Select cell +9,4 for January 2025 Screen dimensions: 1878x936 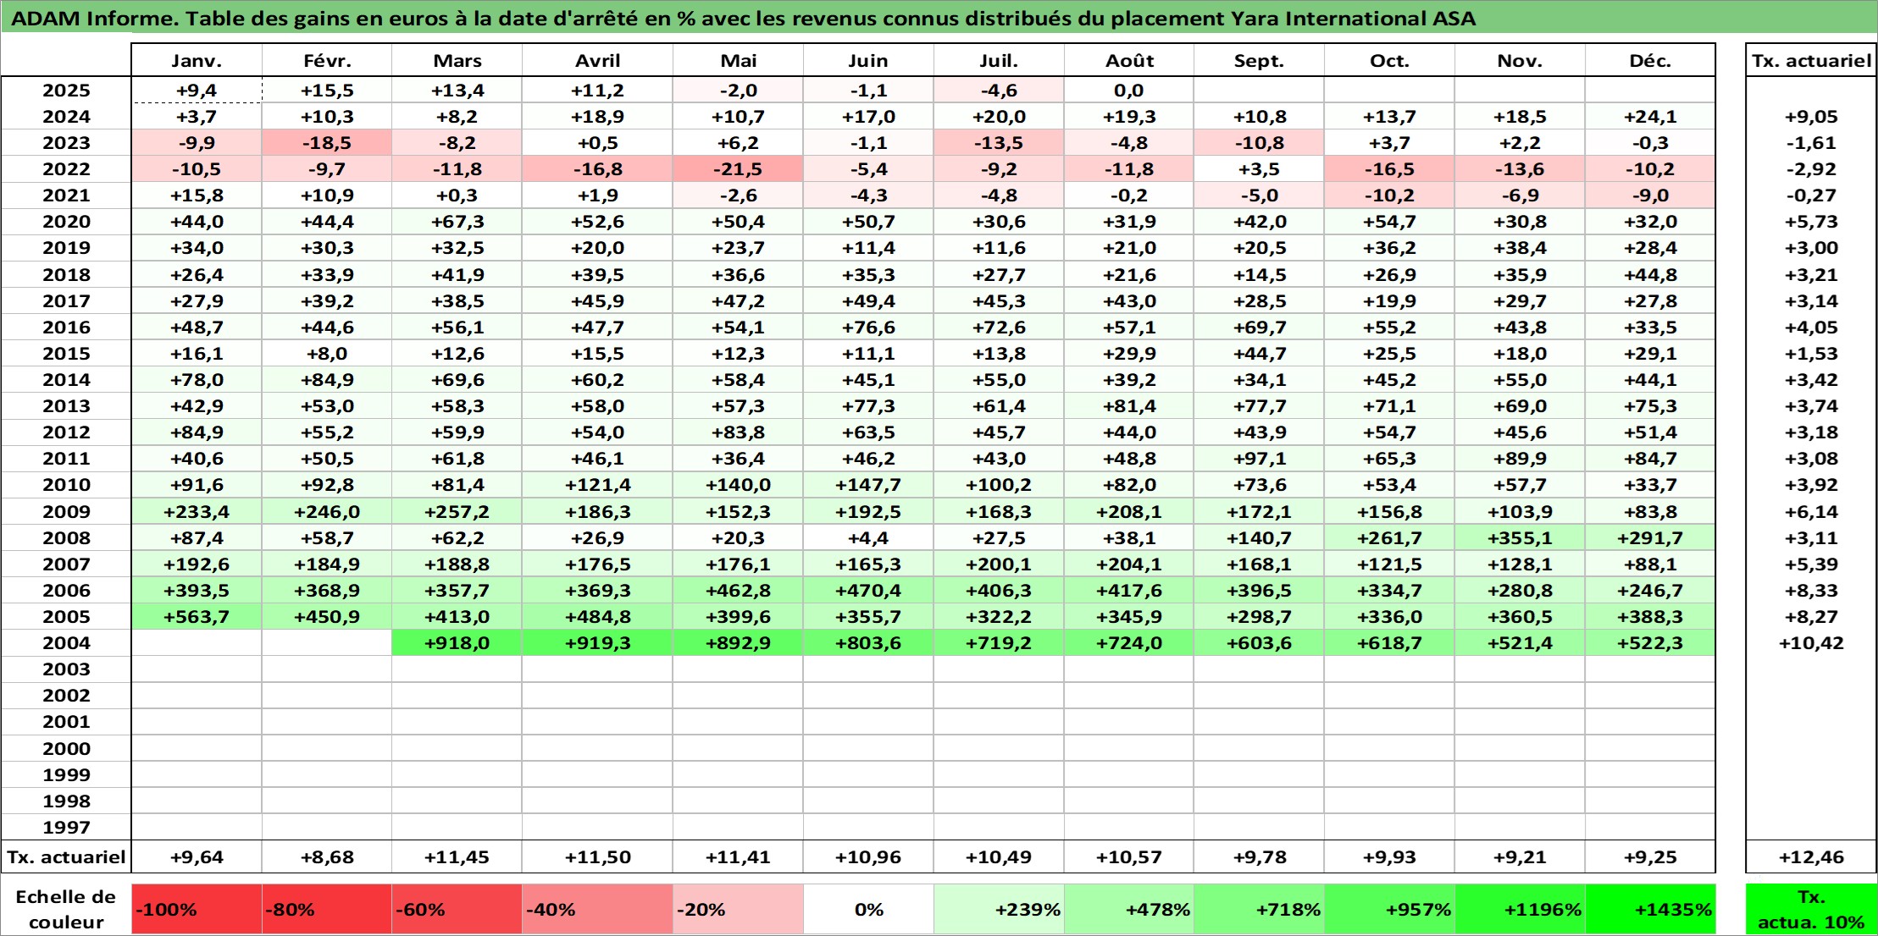click(x=197, y=91)
